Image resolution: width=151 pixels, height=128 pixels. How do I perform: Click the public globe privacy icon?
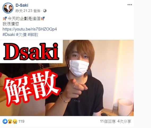[x=45, y=11]
